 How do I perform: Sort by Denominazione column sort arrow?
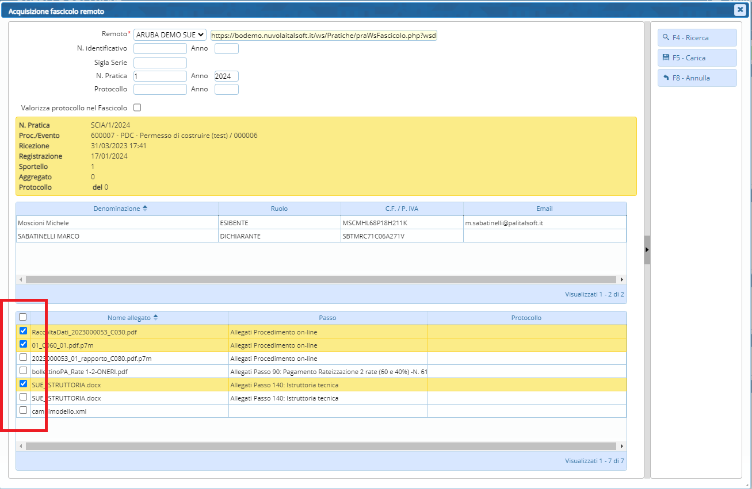pos(145,209)
